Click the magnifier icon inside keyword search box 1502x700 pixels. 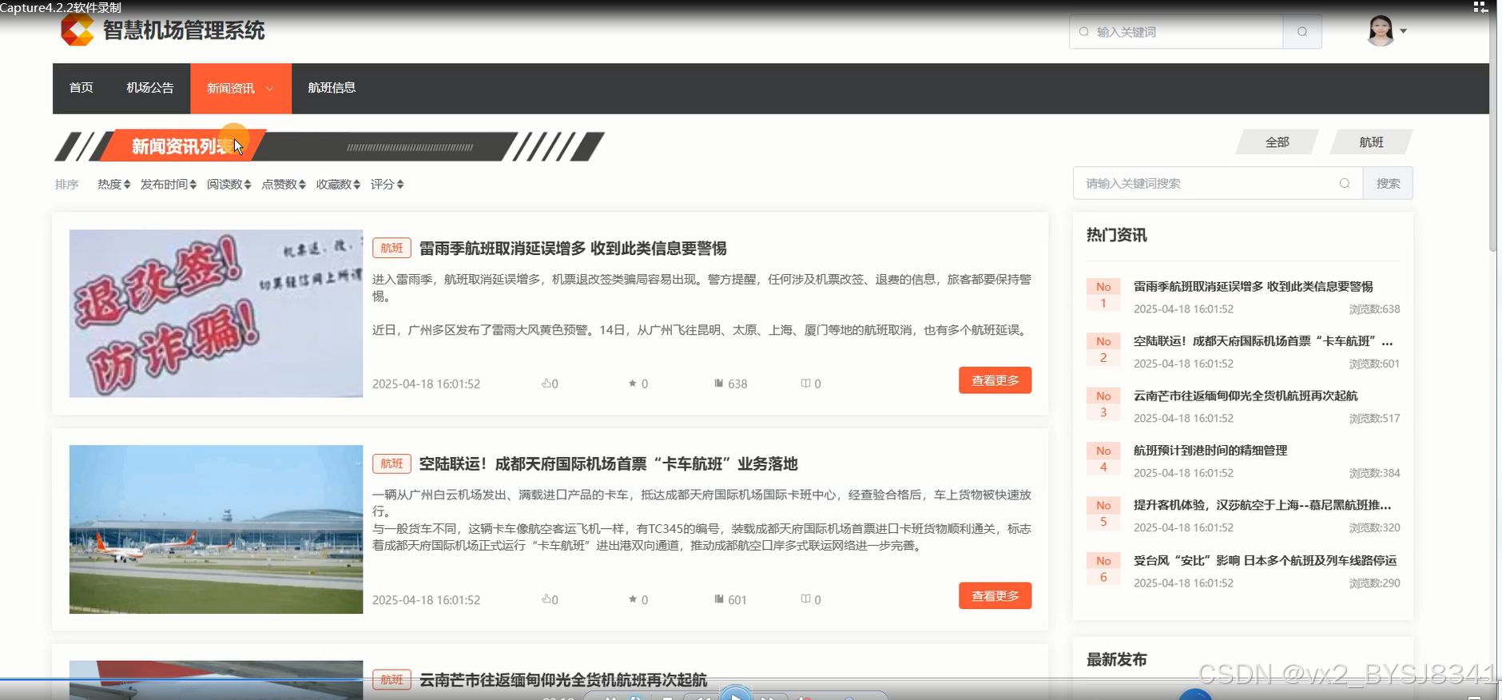click(1345, 183)
